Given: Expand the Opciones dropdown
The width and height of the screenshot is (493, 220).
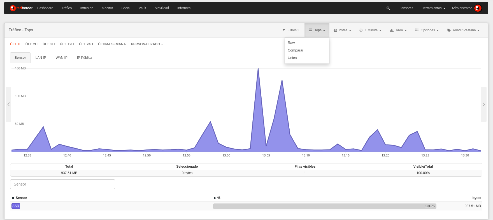Looking at the screenshot, I should pyautogui.click(x=427, y=30).
